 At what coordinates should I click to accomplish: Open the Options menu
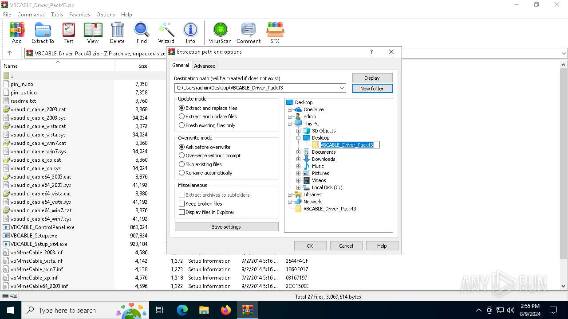click(x=106, y=15)
